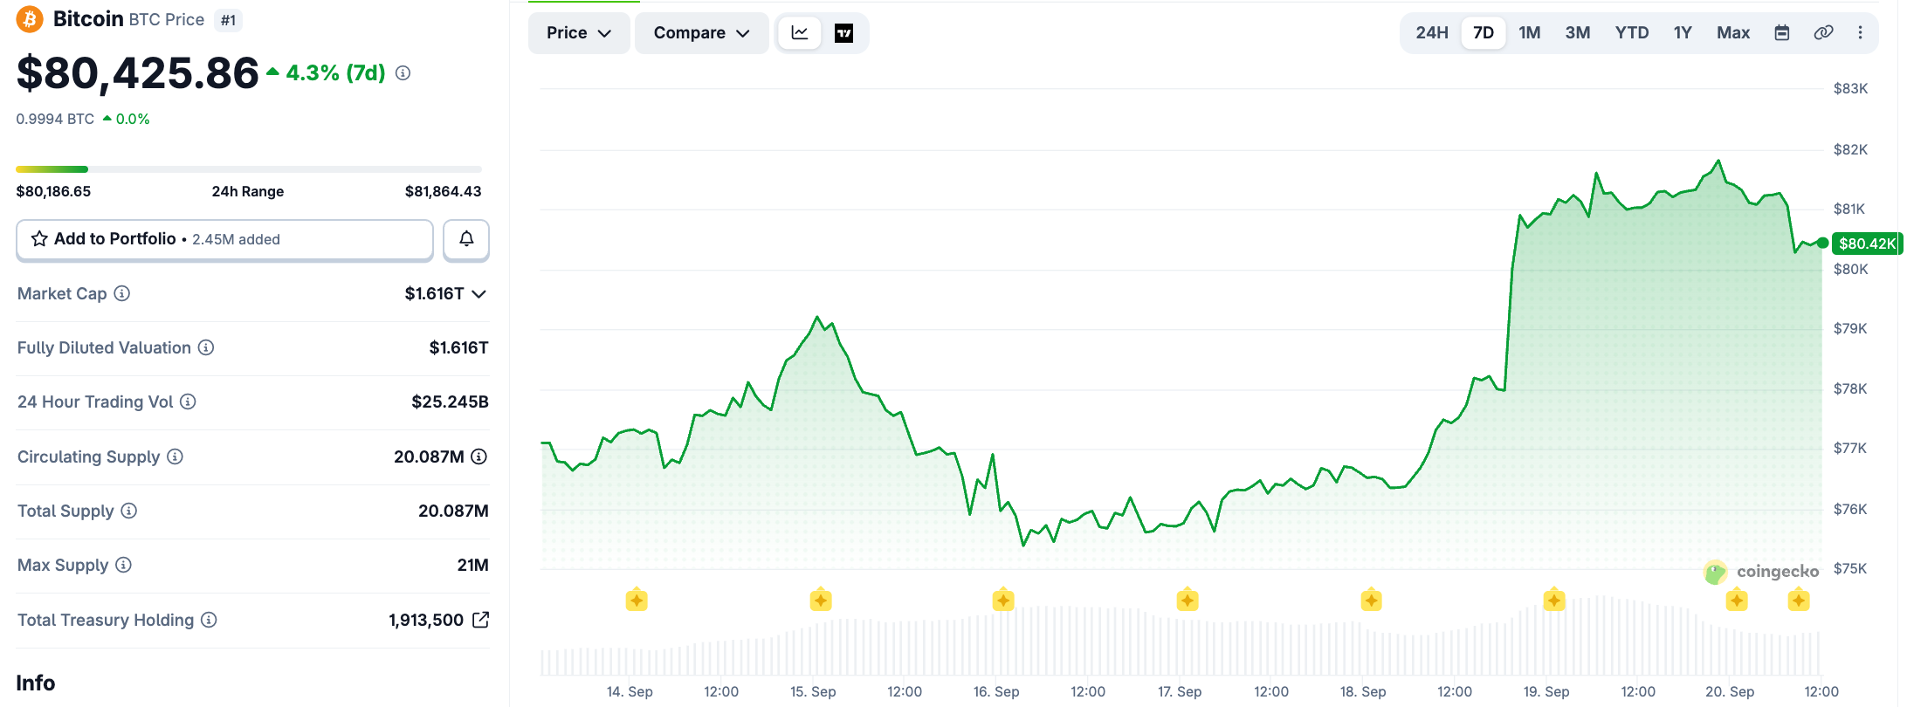Click the $80,186.65 range low value
The height and width of the screenshot is (707, 1907).
pos(53,191)
